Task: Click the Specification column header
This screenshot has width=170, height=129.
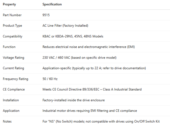Action: click(x=52, y=4)
